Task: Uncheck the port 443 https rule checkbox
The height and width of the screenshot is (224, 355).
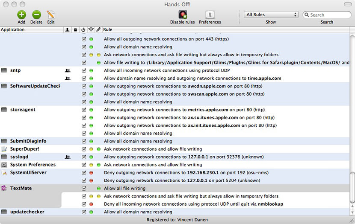Action: click(84, 39)
